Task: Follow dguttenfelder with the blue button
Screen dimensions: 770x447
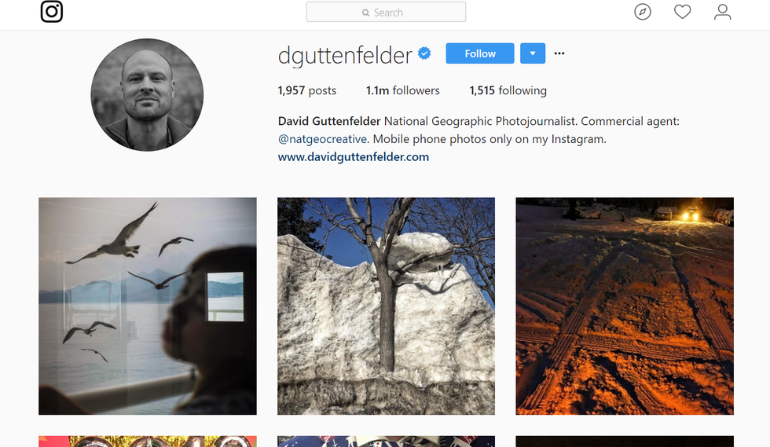Action: pyautogui.click(x=480, y=53)
